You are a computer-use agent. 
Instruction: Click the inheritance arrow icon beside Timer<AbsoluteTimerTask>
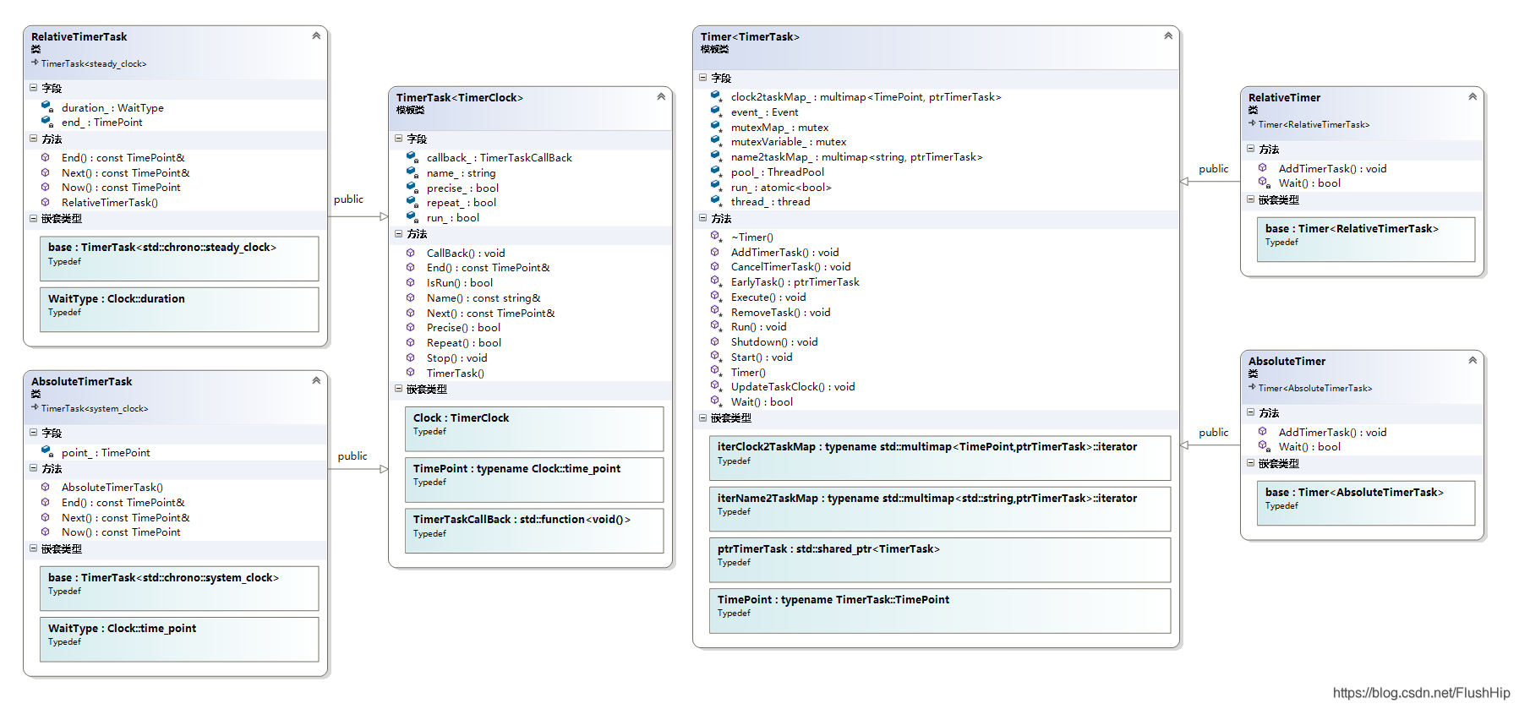[x=1252, y=387]
